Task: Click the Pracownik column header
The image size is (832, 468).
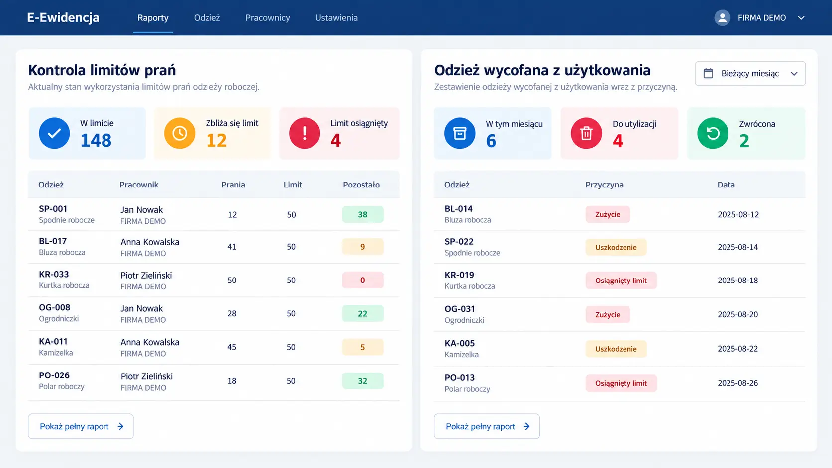Action: pyautogui.click(x=139, y=185)
